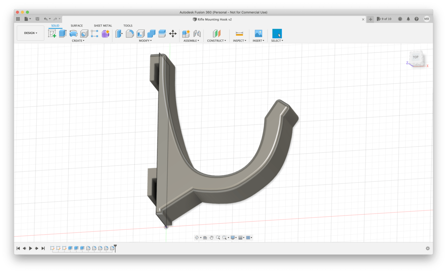This screenshot has height=273, width=447.
Task: Select the first sketch feature in timeline
Action: 52,248
